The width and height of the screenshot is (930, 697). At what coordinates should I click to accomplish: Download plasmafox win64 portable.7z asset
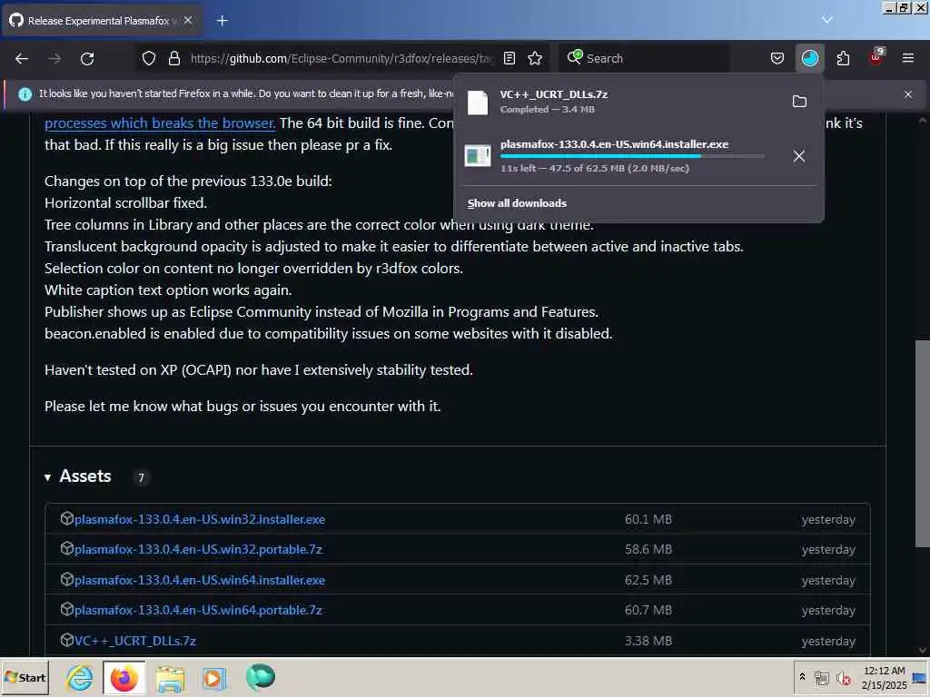pos(198,610)
